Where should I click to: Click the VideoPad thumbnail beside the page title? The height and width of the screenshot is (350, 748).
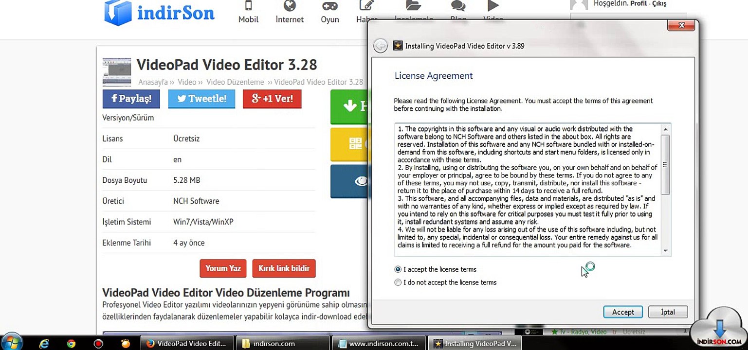click(x=116, y=72)
